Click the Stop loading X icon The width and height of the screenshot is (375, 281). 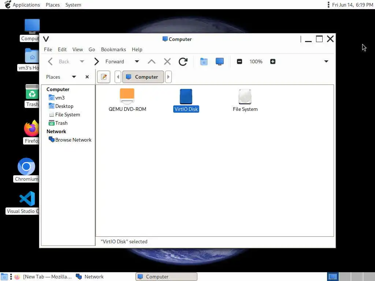tap(167, 61)
